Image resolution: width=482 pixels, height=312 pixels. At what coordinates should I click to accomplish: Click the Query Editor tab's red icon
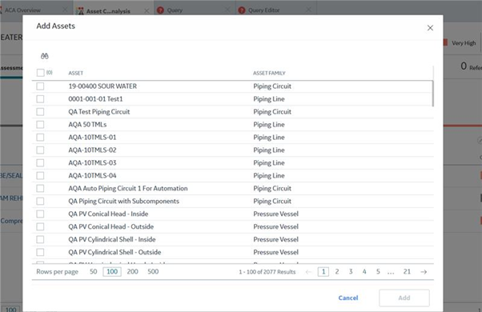tap(242, 10)
